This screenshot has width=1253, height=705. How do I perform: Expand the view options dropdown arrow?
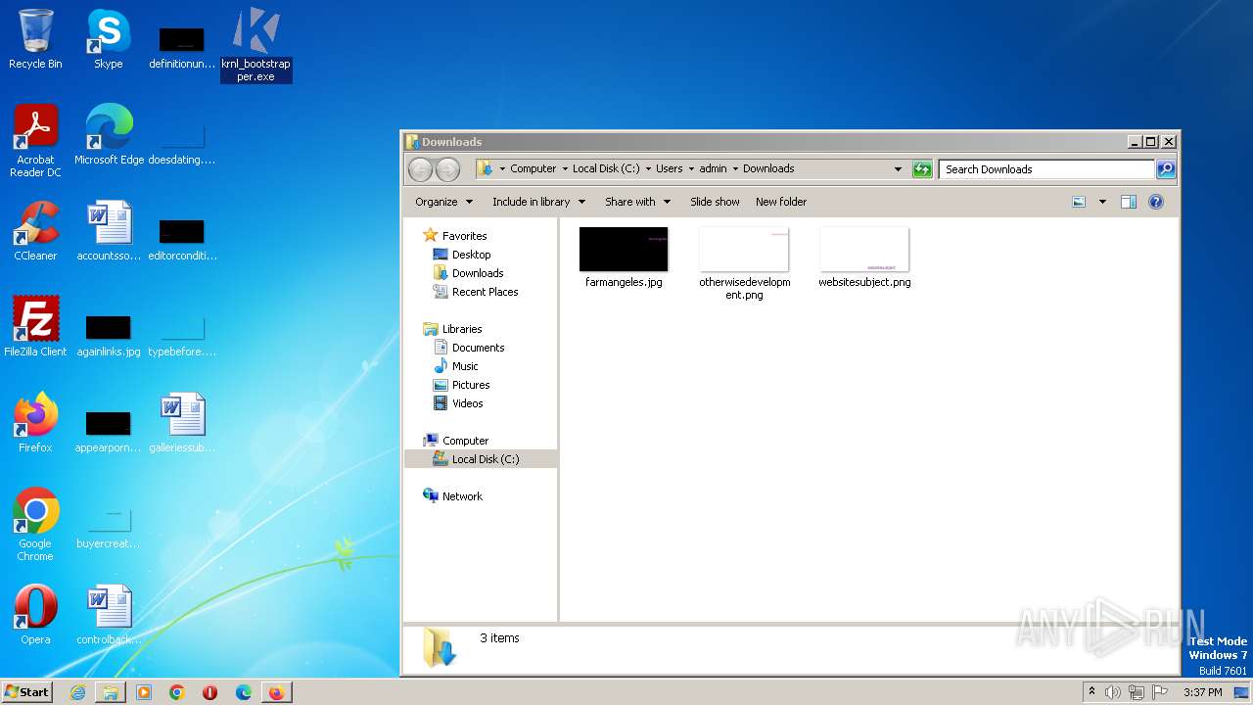(x=1102, y=202)
